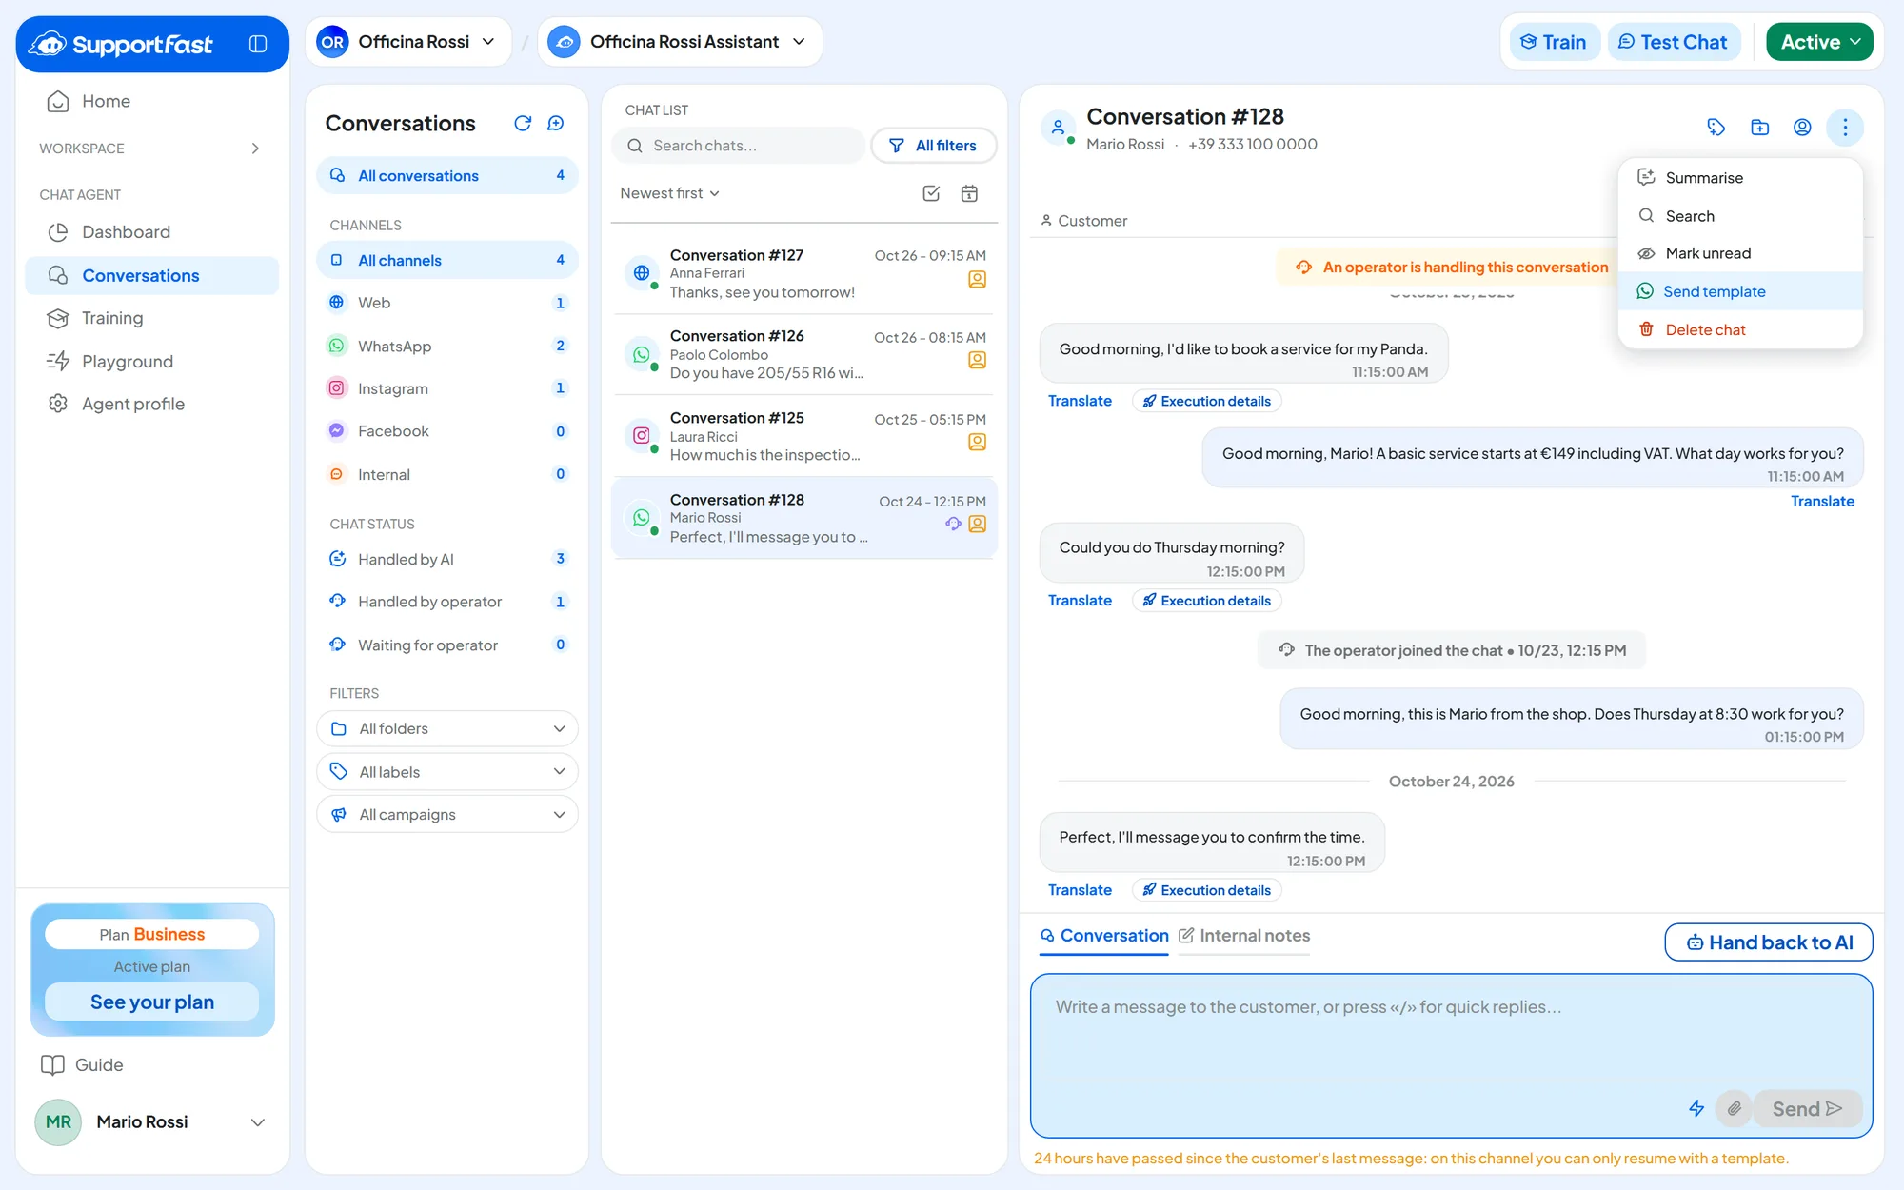The image size is (1904, 1190).
Task: Expand All folders filter
Action: [x=447, y=728]
